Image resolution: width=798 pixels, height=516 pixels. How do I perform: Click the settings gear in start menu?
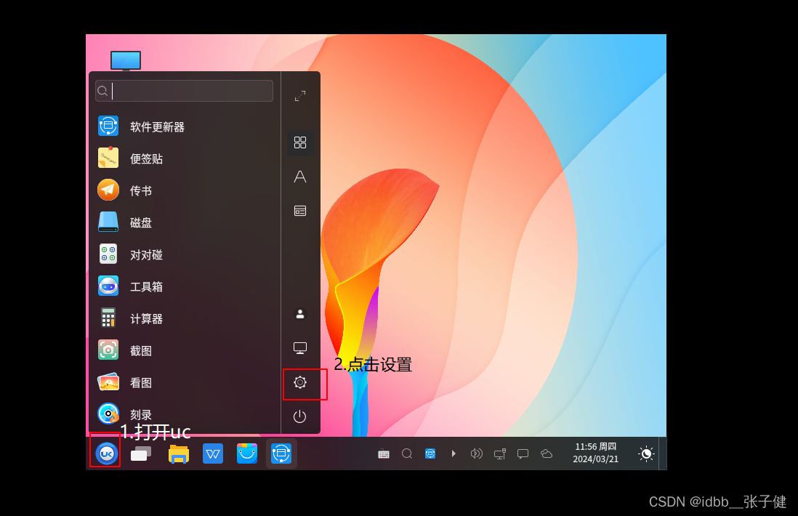point(300,382)
